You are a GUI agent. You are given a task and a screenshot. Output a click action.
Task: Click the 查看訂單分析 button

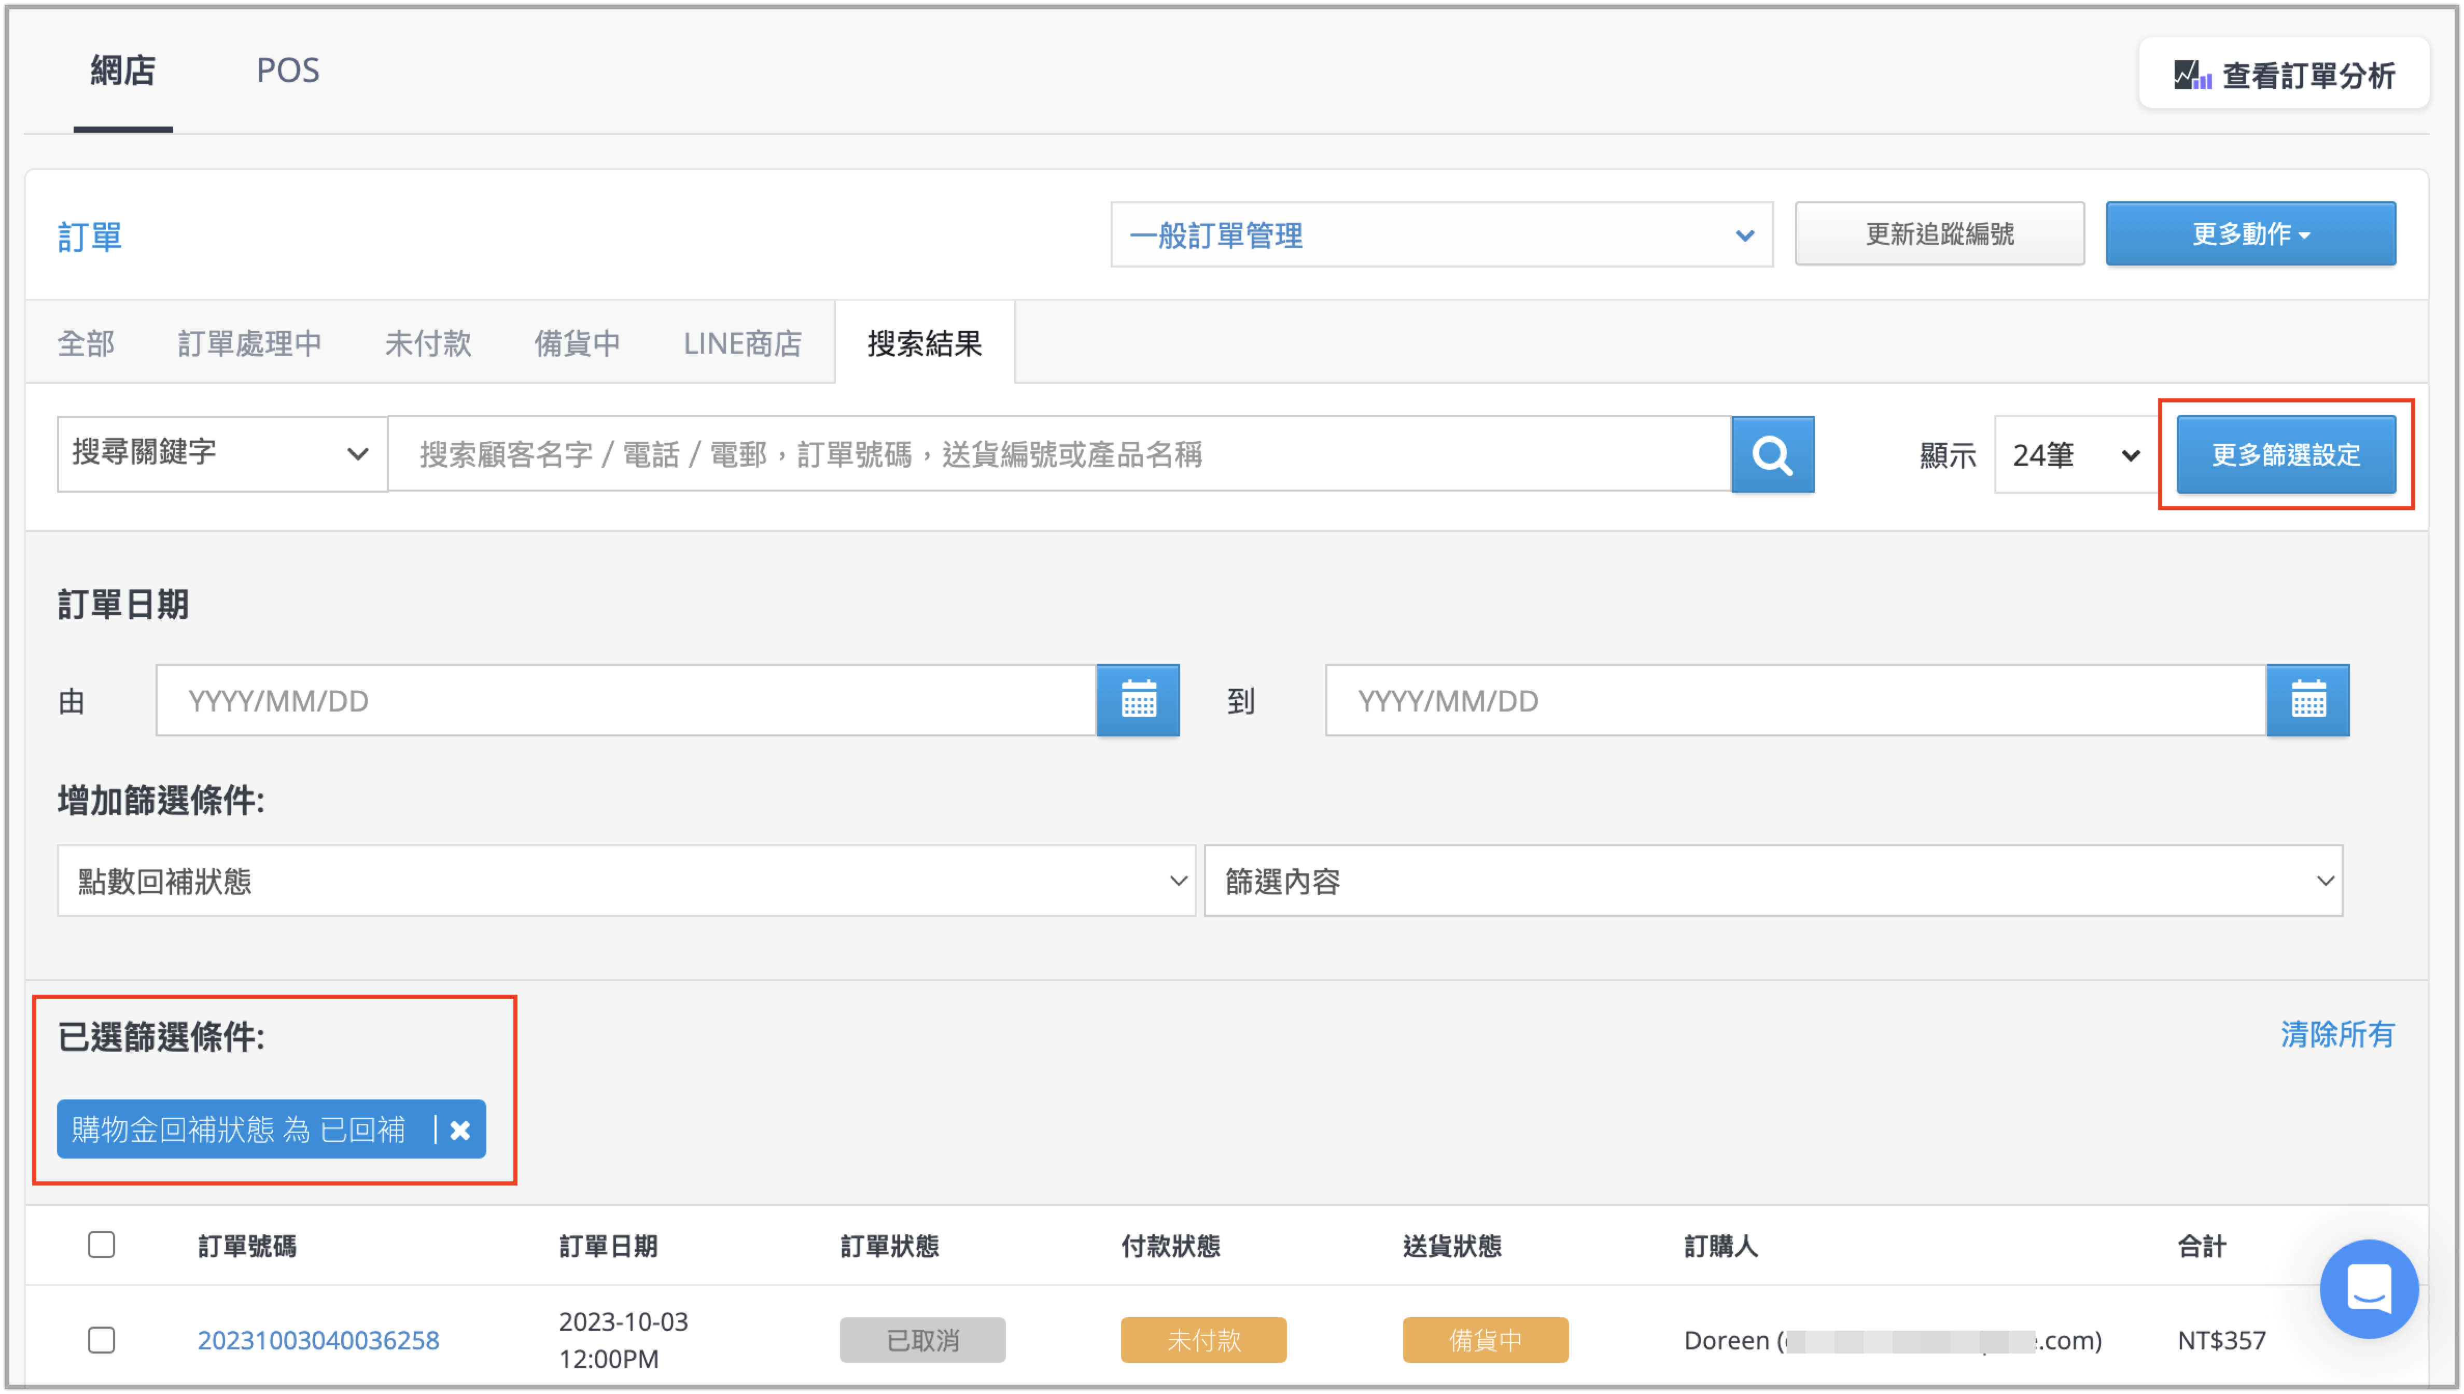click(x=2284, y=75)
